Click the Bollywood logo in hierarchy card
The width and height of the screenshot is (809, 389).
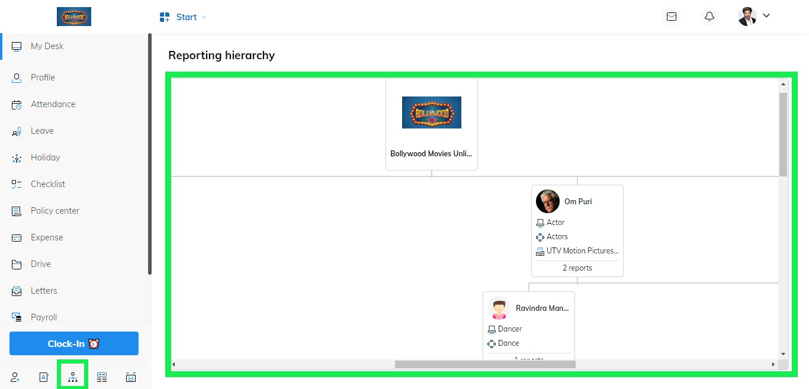coord(432,112)
